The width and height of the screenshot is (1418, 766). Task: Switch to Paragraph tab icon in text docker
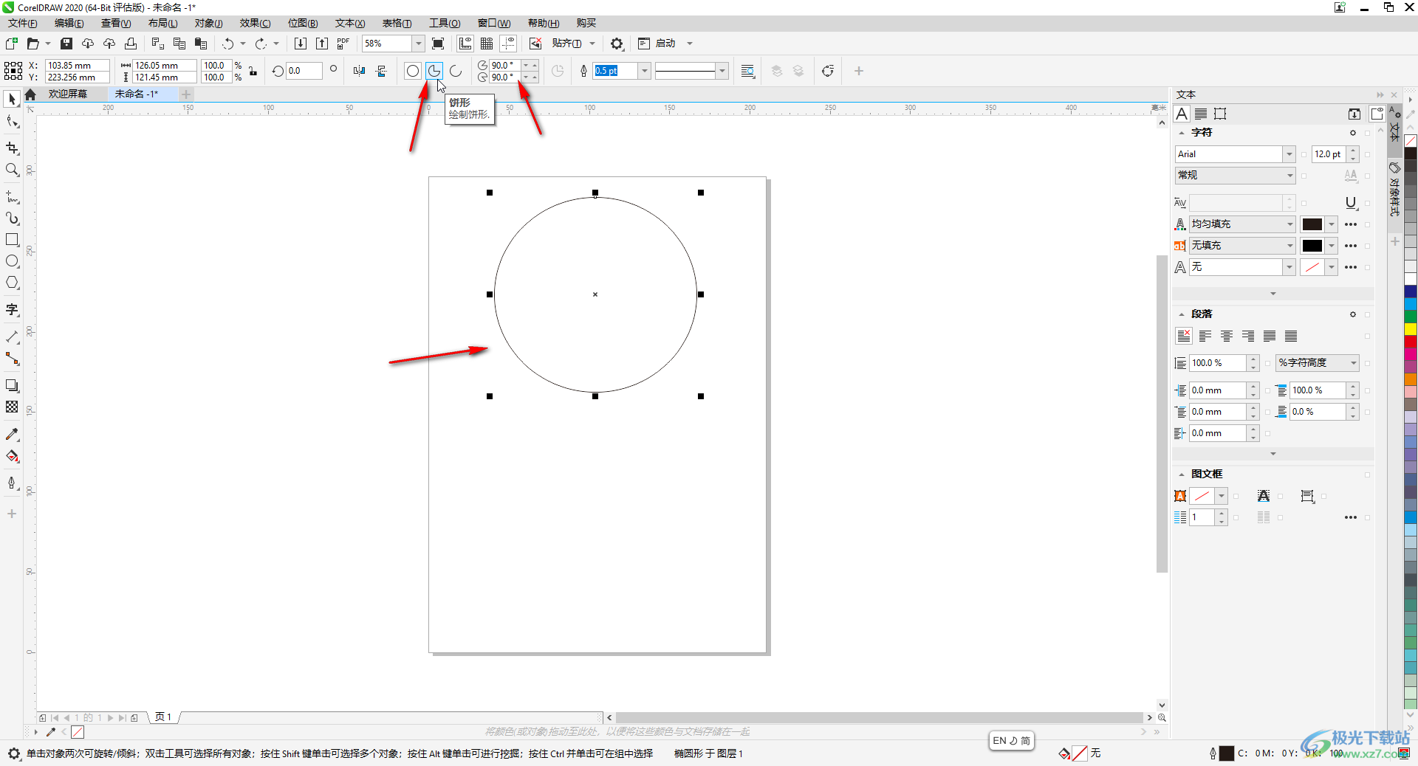pos(1201,114)
